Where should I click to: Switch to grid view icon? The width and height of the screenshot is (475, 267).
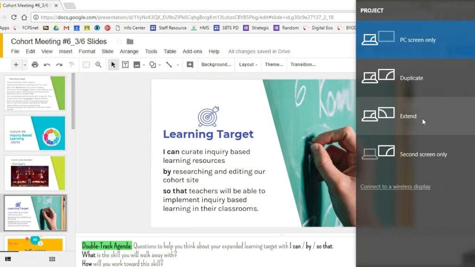(52, 259)
